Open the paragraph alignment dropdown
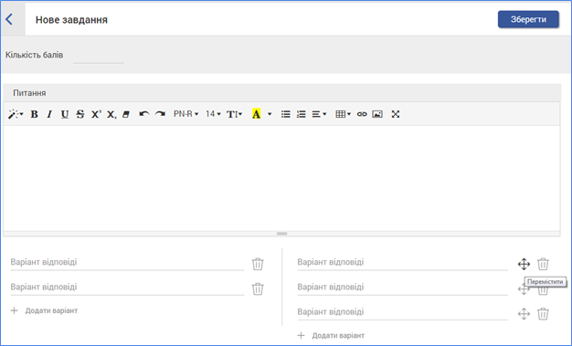572x346 pixels. click(319, 114)
